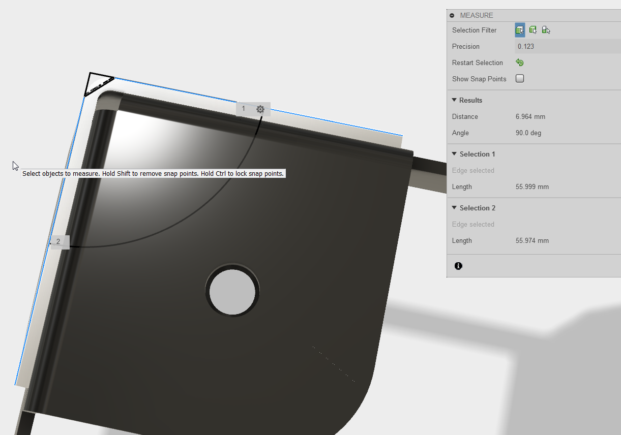Screen dimensions: 621x435
Task: Choose the component selection filter icon
Action: (546, 30)
